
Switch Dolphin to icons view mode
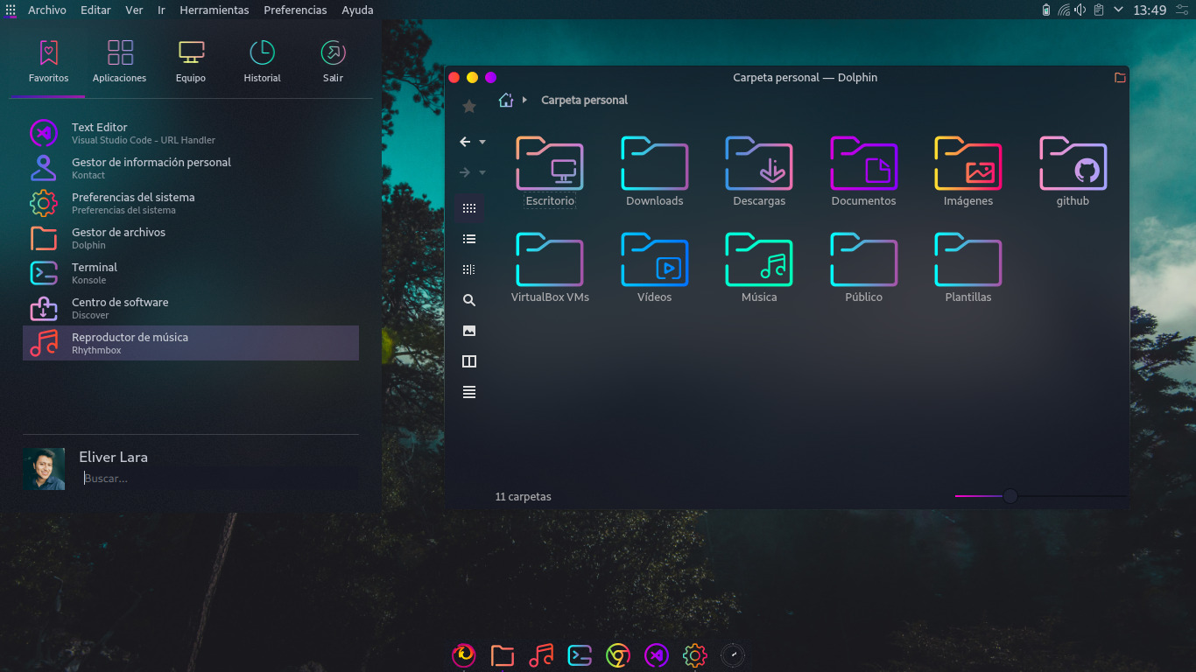coord(469,208)
